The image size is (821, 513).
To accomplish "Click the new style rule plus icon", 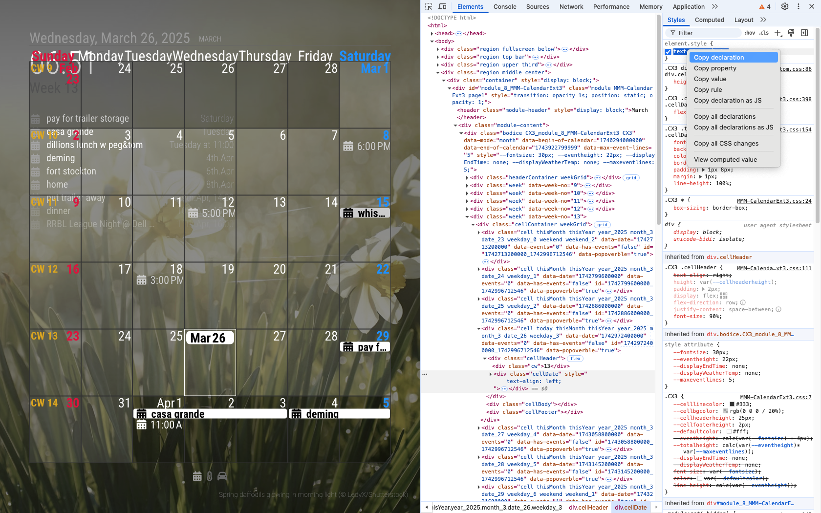I will (x=778, y=33).
